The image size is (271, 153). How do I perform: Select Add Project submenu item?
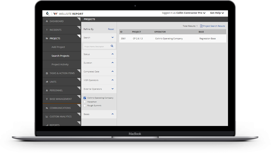click(x=62, y=47)
